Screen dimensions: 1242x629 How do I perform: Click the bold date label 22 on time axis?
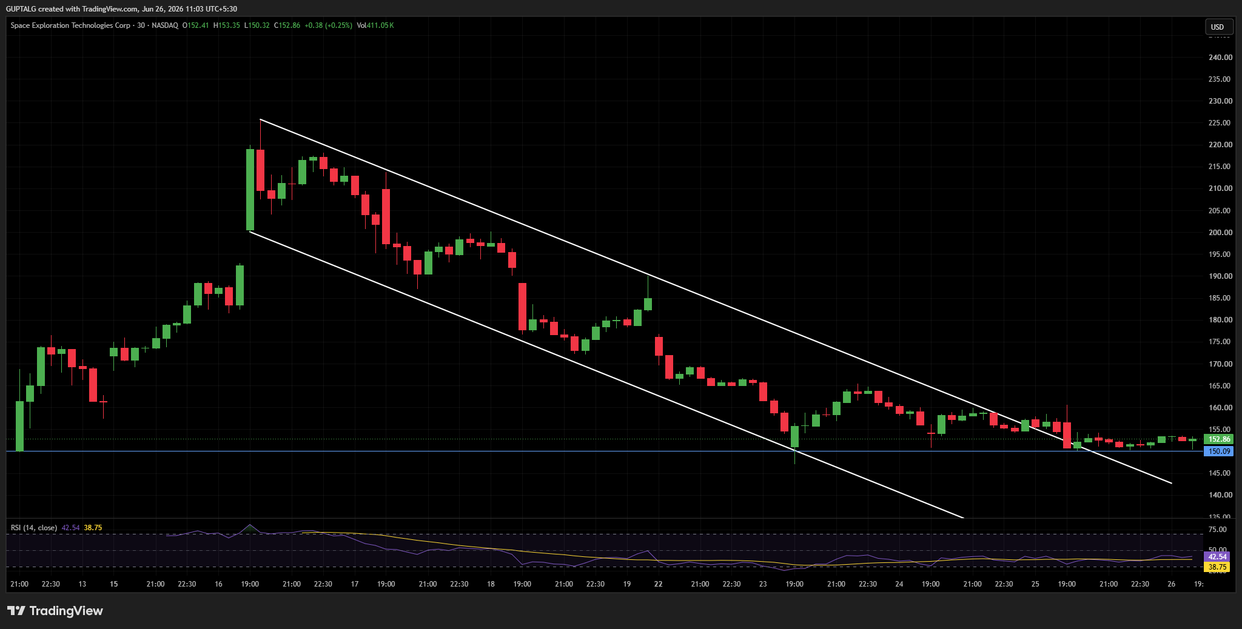659,584
